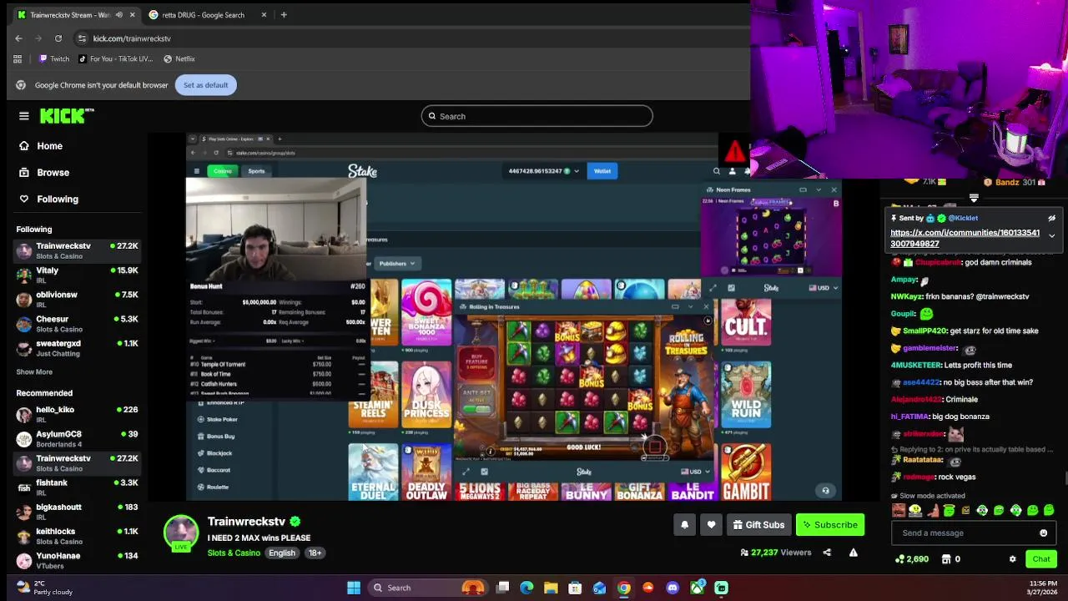Open Chrome apps grid in bookmarks bar
Image resolution: width=1068 pixels, height=601 pixels.
click(18, 59)
